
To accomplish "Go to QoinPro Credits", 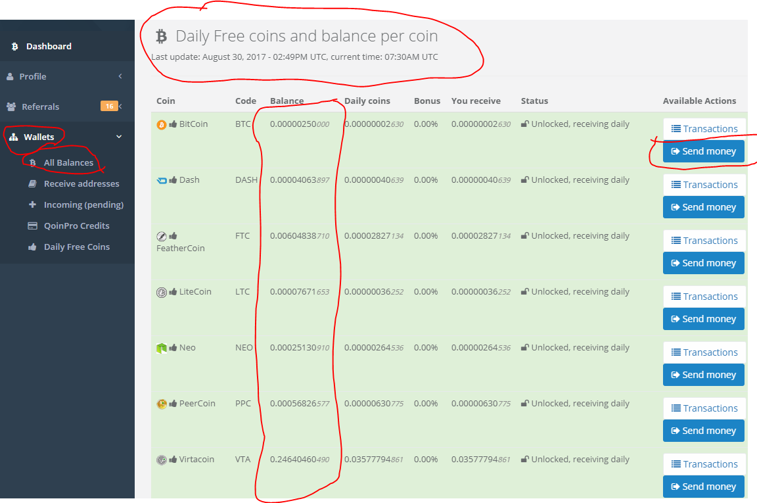I will coord(76,226).
